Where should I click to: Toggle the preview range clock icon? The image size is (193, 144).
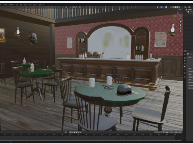point(163,132)
